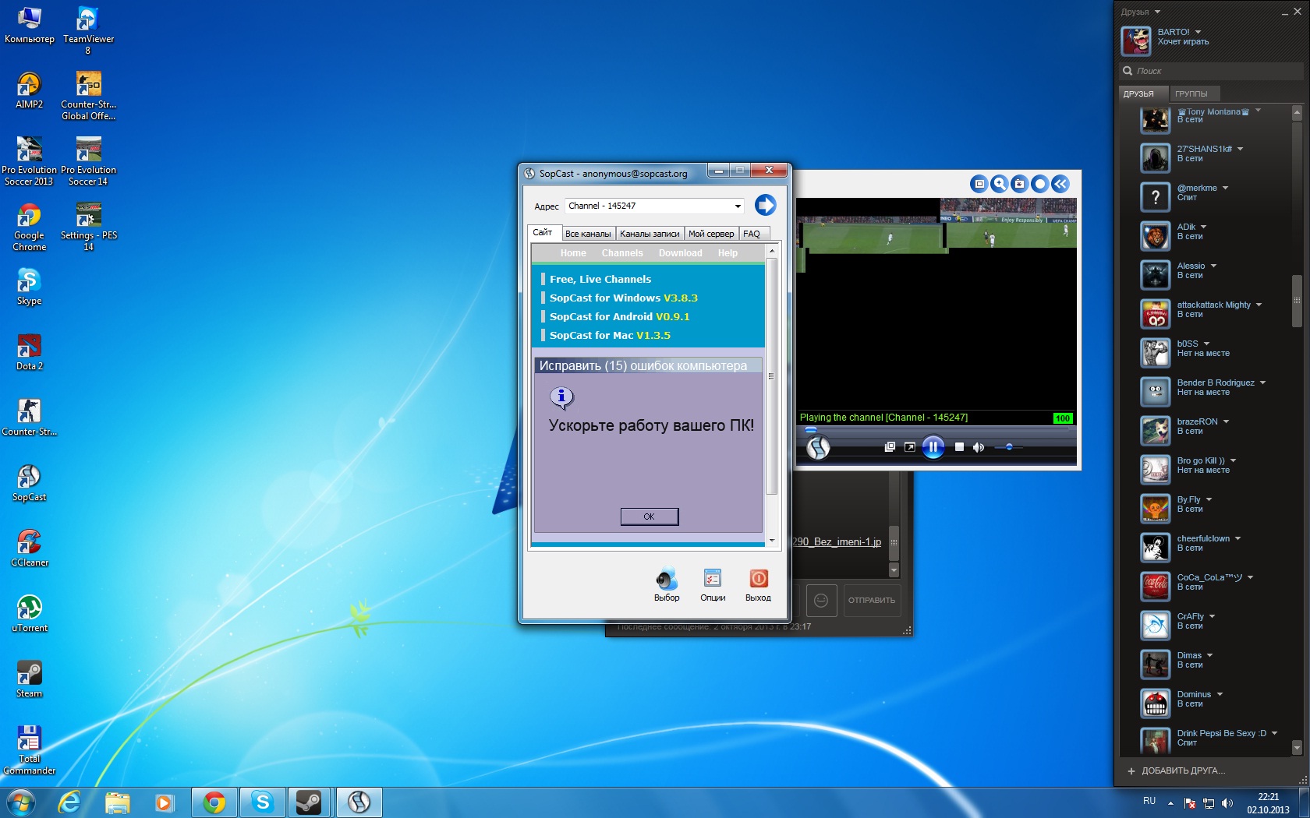Switch to the Мой сервер tab
This screenshot has height=818, width=1310.
click(x=711, y=234)
